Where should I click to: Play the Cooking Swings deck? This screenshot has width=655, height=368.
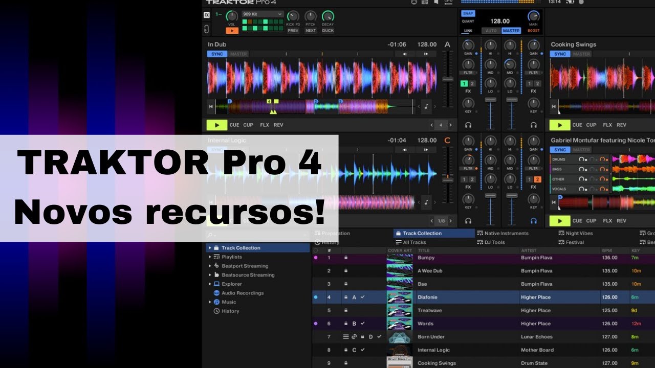coord(560,125)
